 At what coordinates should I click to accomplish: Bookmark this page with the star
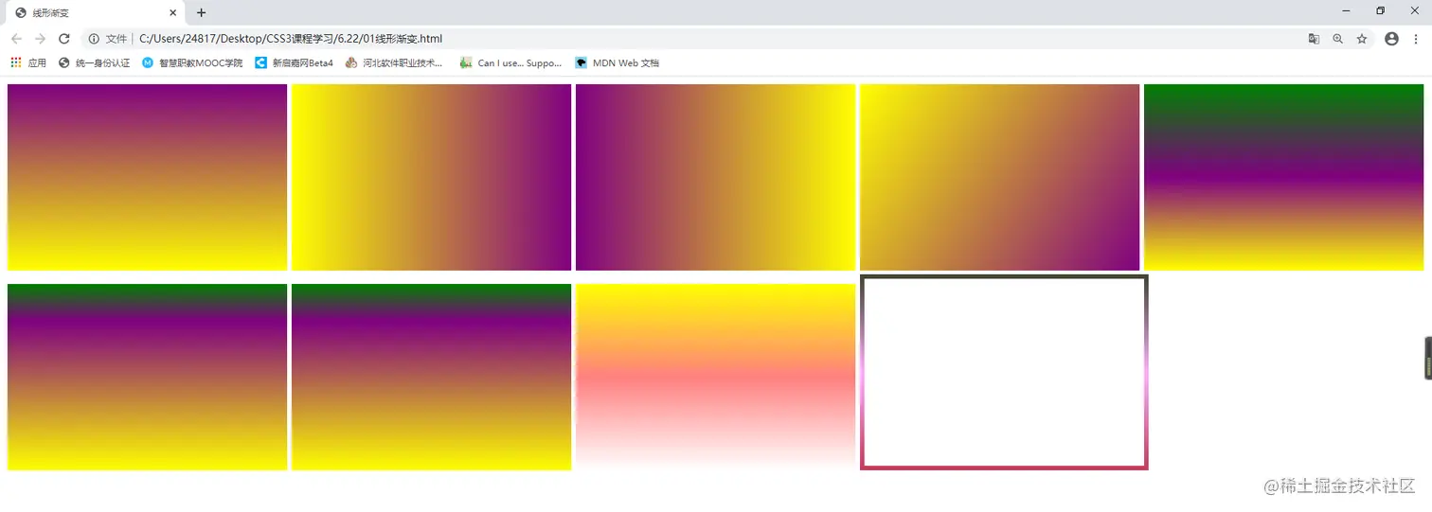coord(1362,39)
